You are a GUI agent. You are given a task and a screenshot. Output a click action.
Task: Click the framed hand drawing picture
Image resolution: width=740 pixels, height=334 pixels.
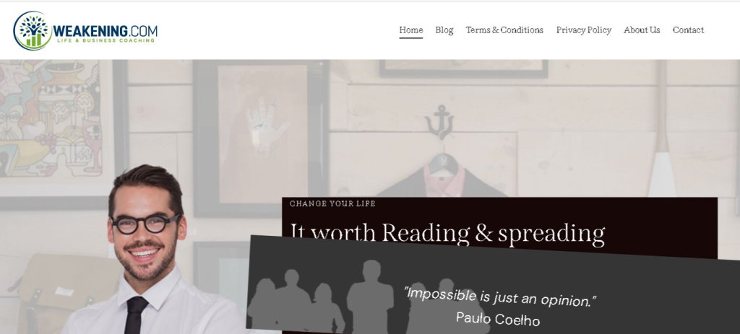(262, 134)
